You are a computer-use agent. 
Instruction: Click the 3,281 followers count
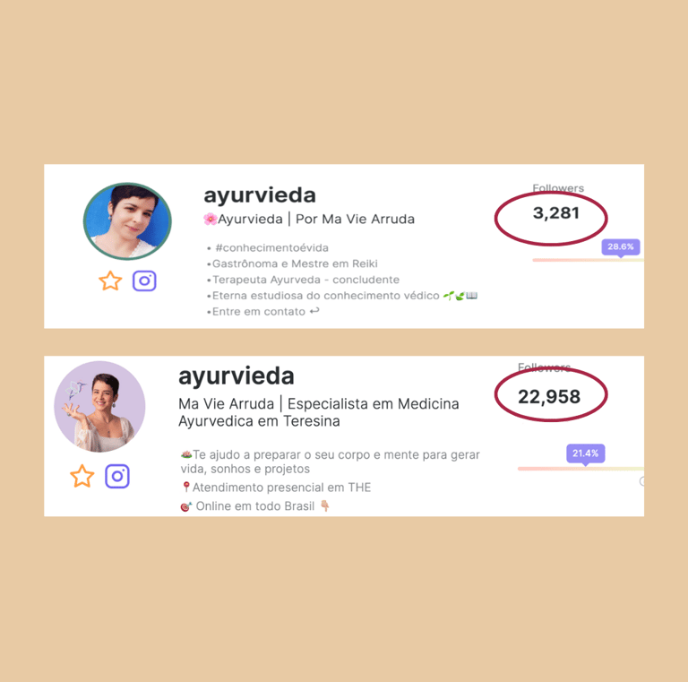[556, 213]
